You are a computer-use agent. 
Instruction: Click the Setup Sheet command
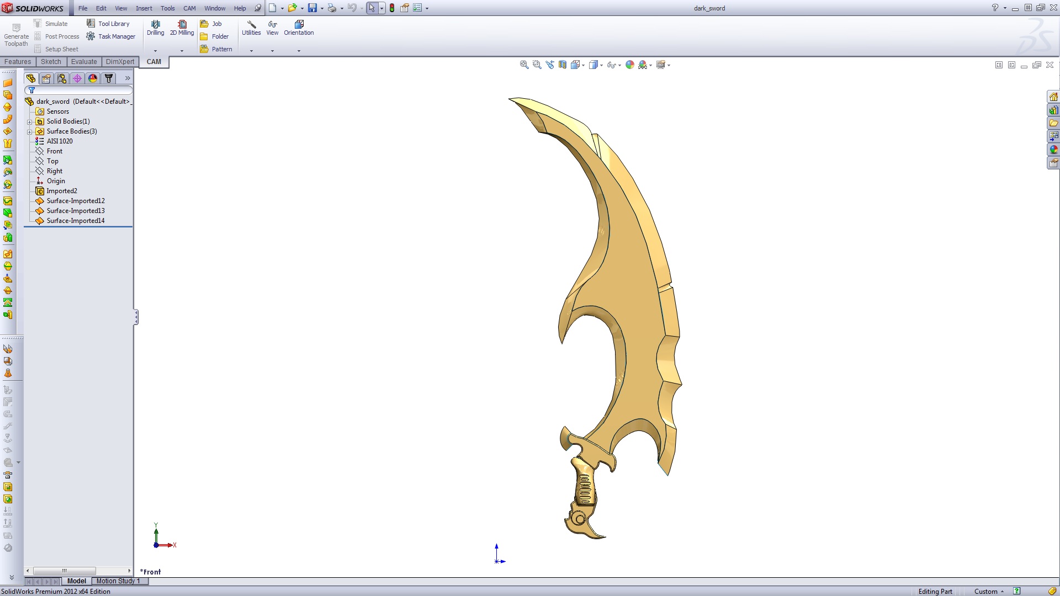[x=56, y=49]
